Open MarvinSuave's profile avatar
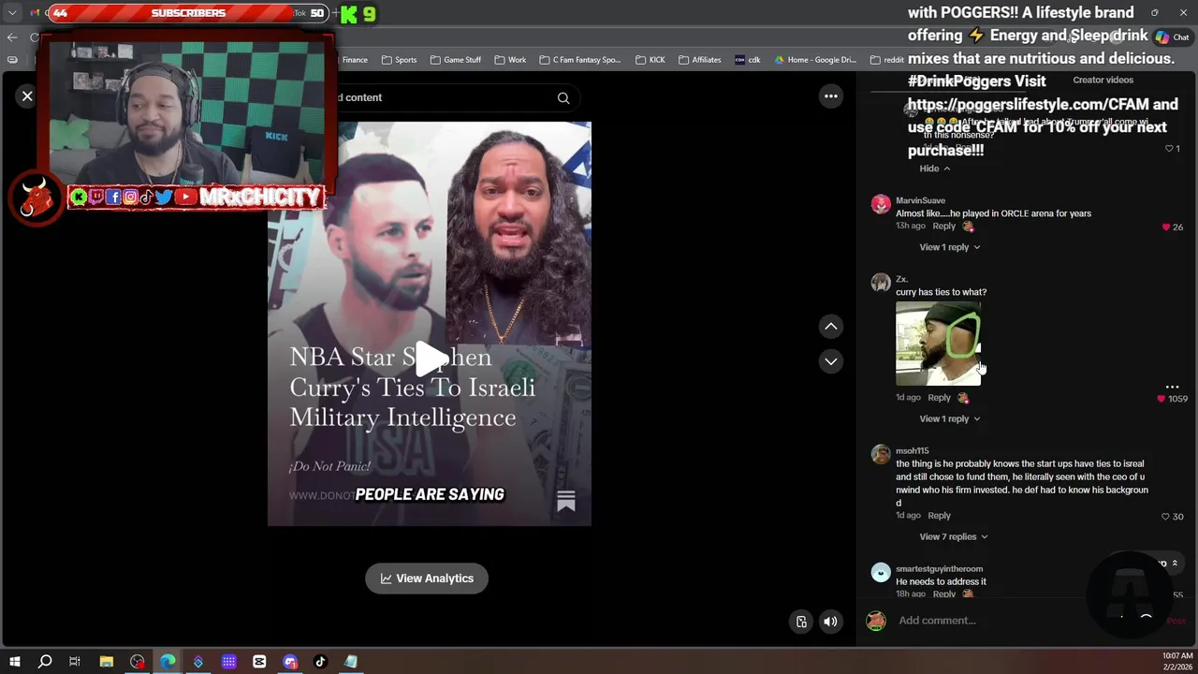 881,205
